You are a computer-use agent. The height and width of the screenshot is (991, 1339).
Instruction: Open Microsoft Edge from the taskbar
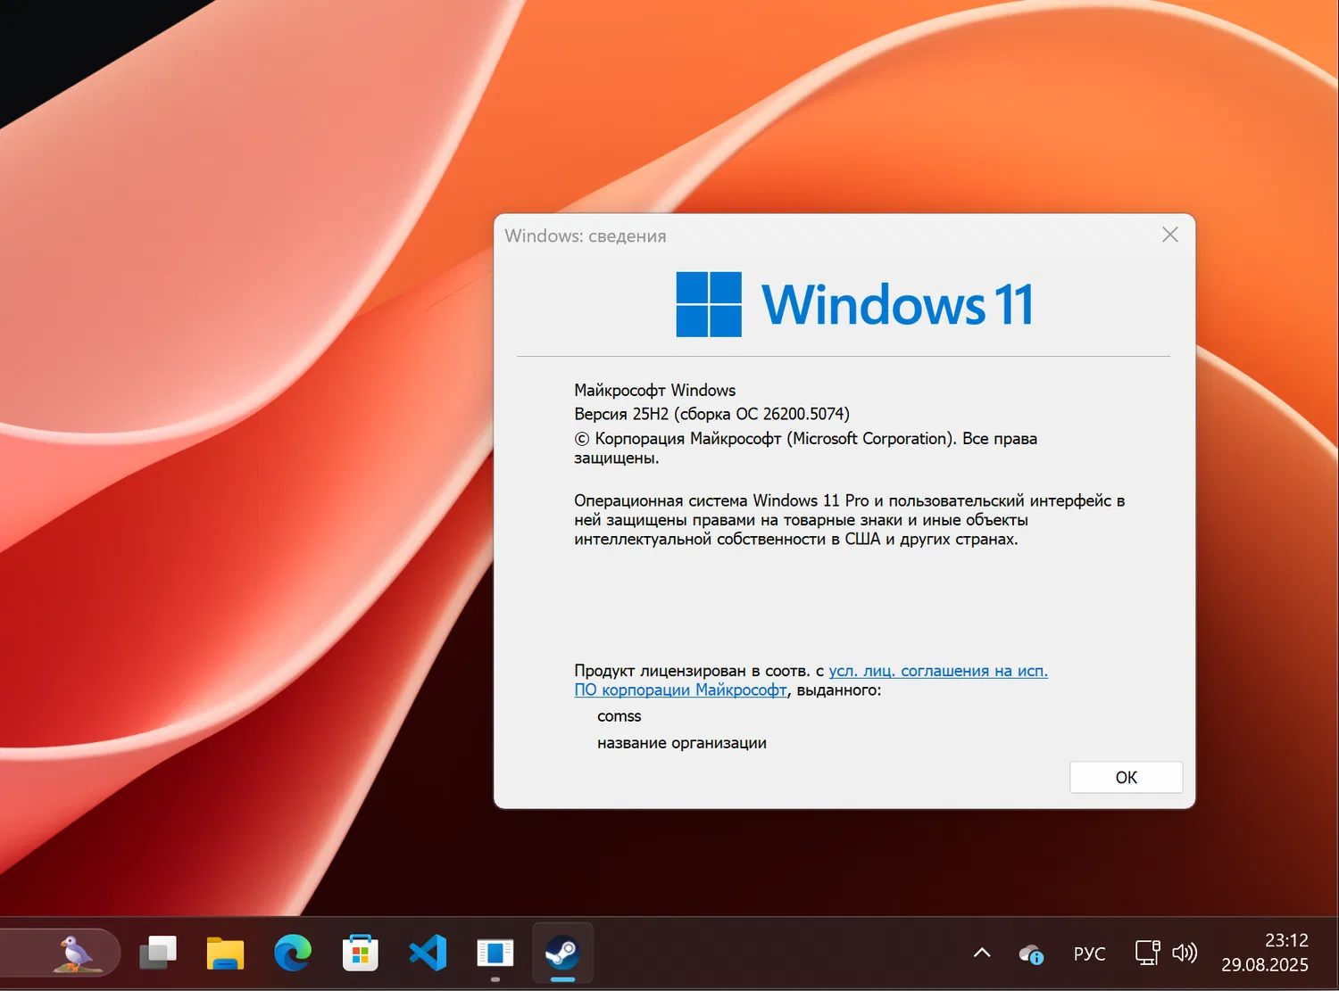coord(294,953)
